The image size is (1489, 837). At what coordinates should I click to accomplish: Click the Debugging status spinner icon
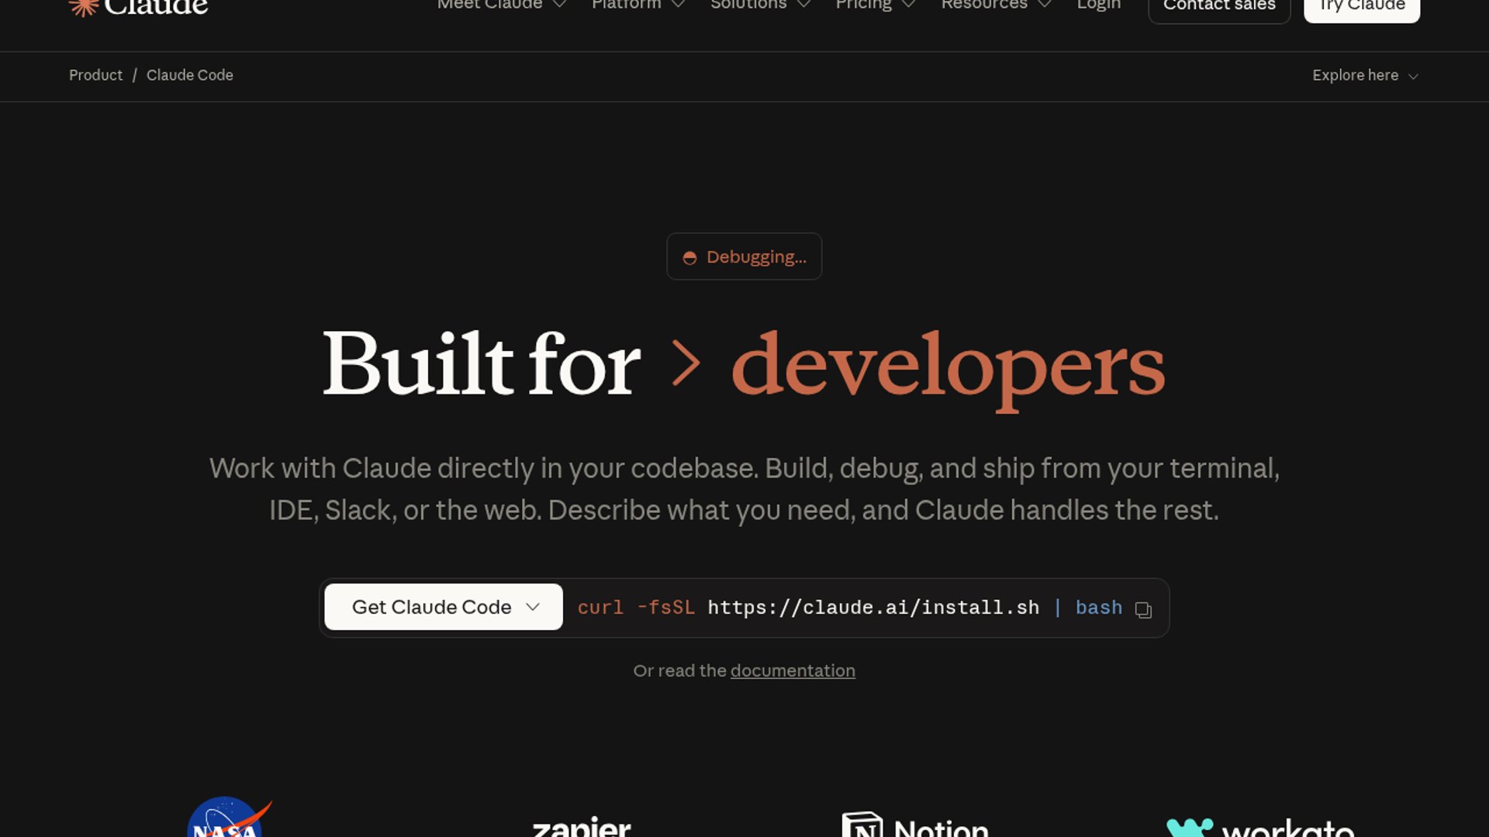point(689,258)
